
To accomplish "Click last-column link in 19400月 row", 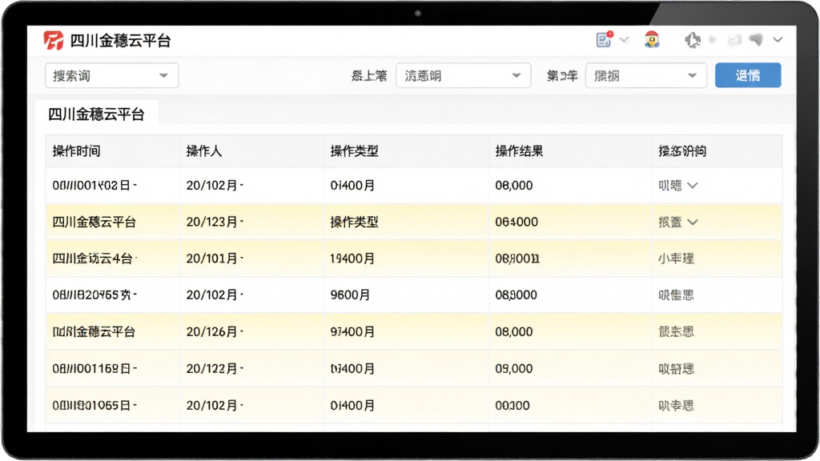I will pos(676,259).
